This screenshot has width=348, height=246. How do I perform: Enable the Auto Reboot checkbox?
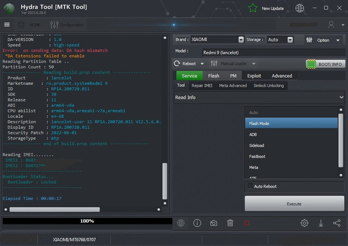250,186
